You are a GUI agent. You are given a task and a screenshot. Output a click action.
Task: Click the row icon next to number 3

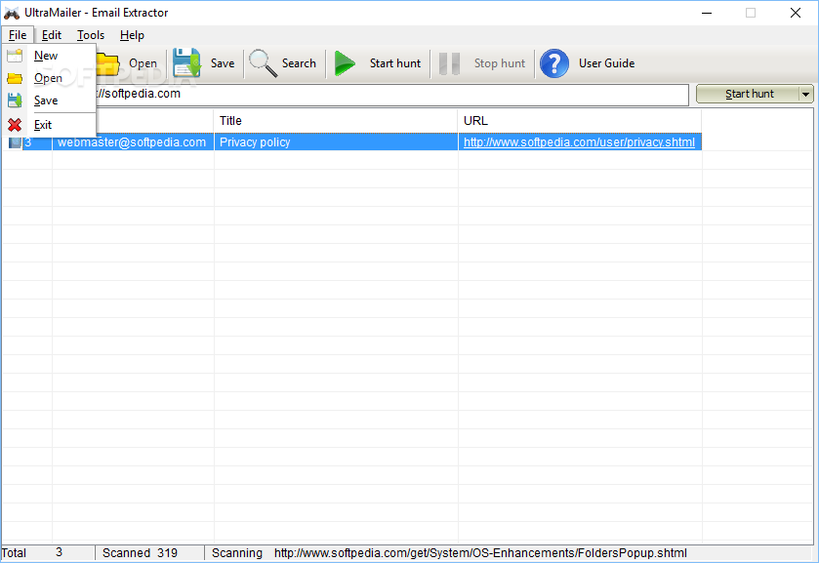16,142
